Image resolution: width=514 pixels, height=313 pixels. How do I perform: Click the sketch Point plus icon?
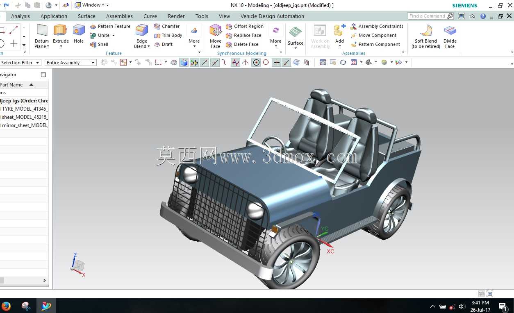(x=14, y=43)
